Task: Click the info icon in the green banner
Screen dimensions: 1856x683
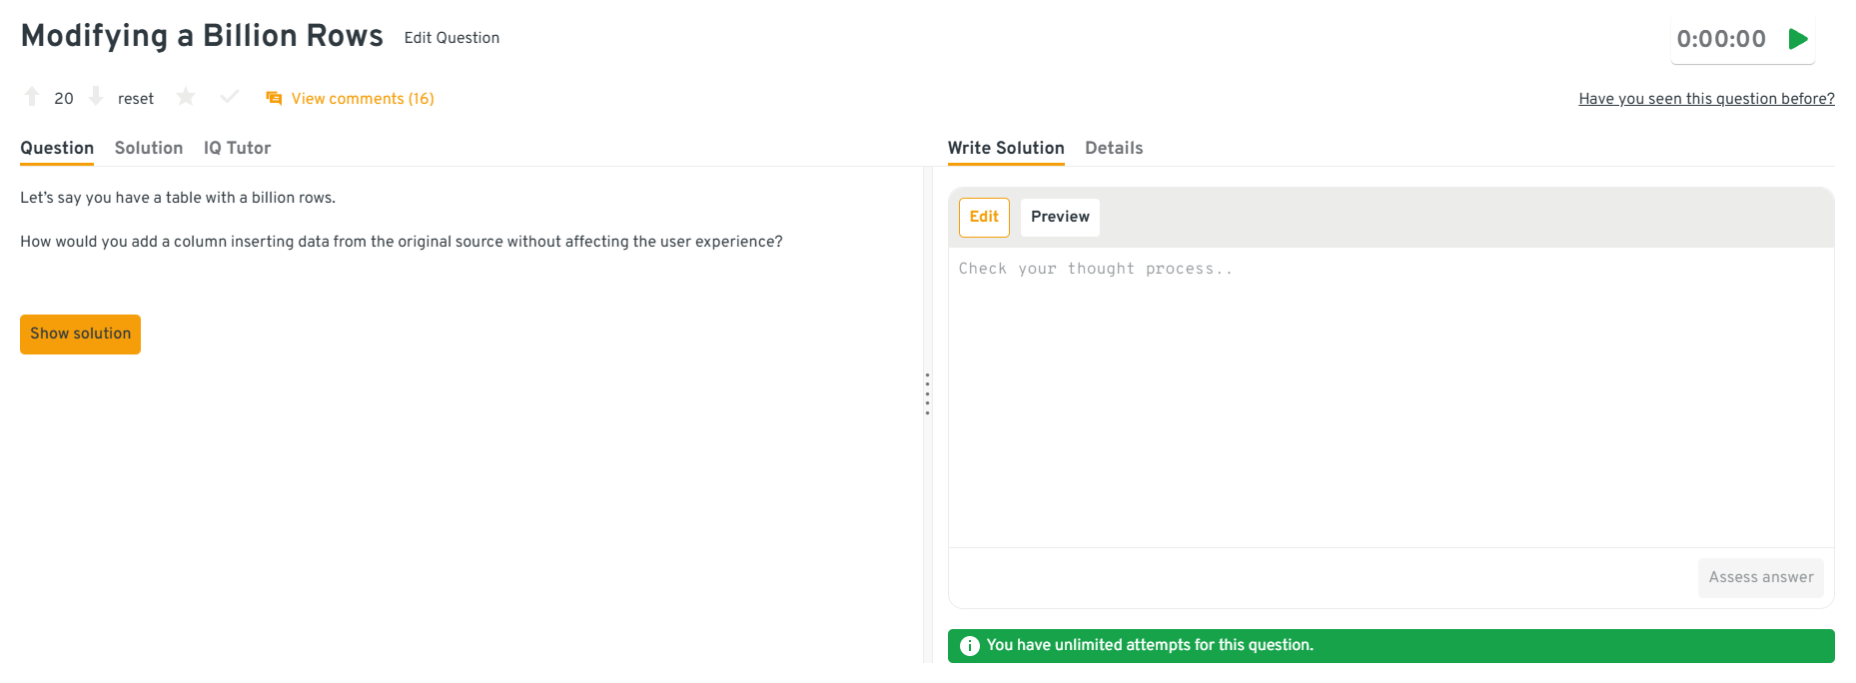Action: pos(969,646)
